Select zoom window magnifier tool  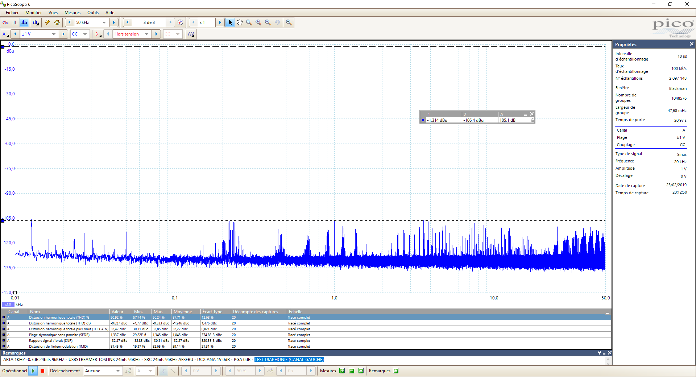[249, 22]
